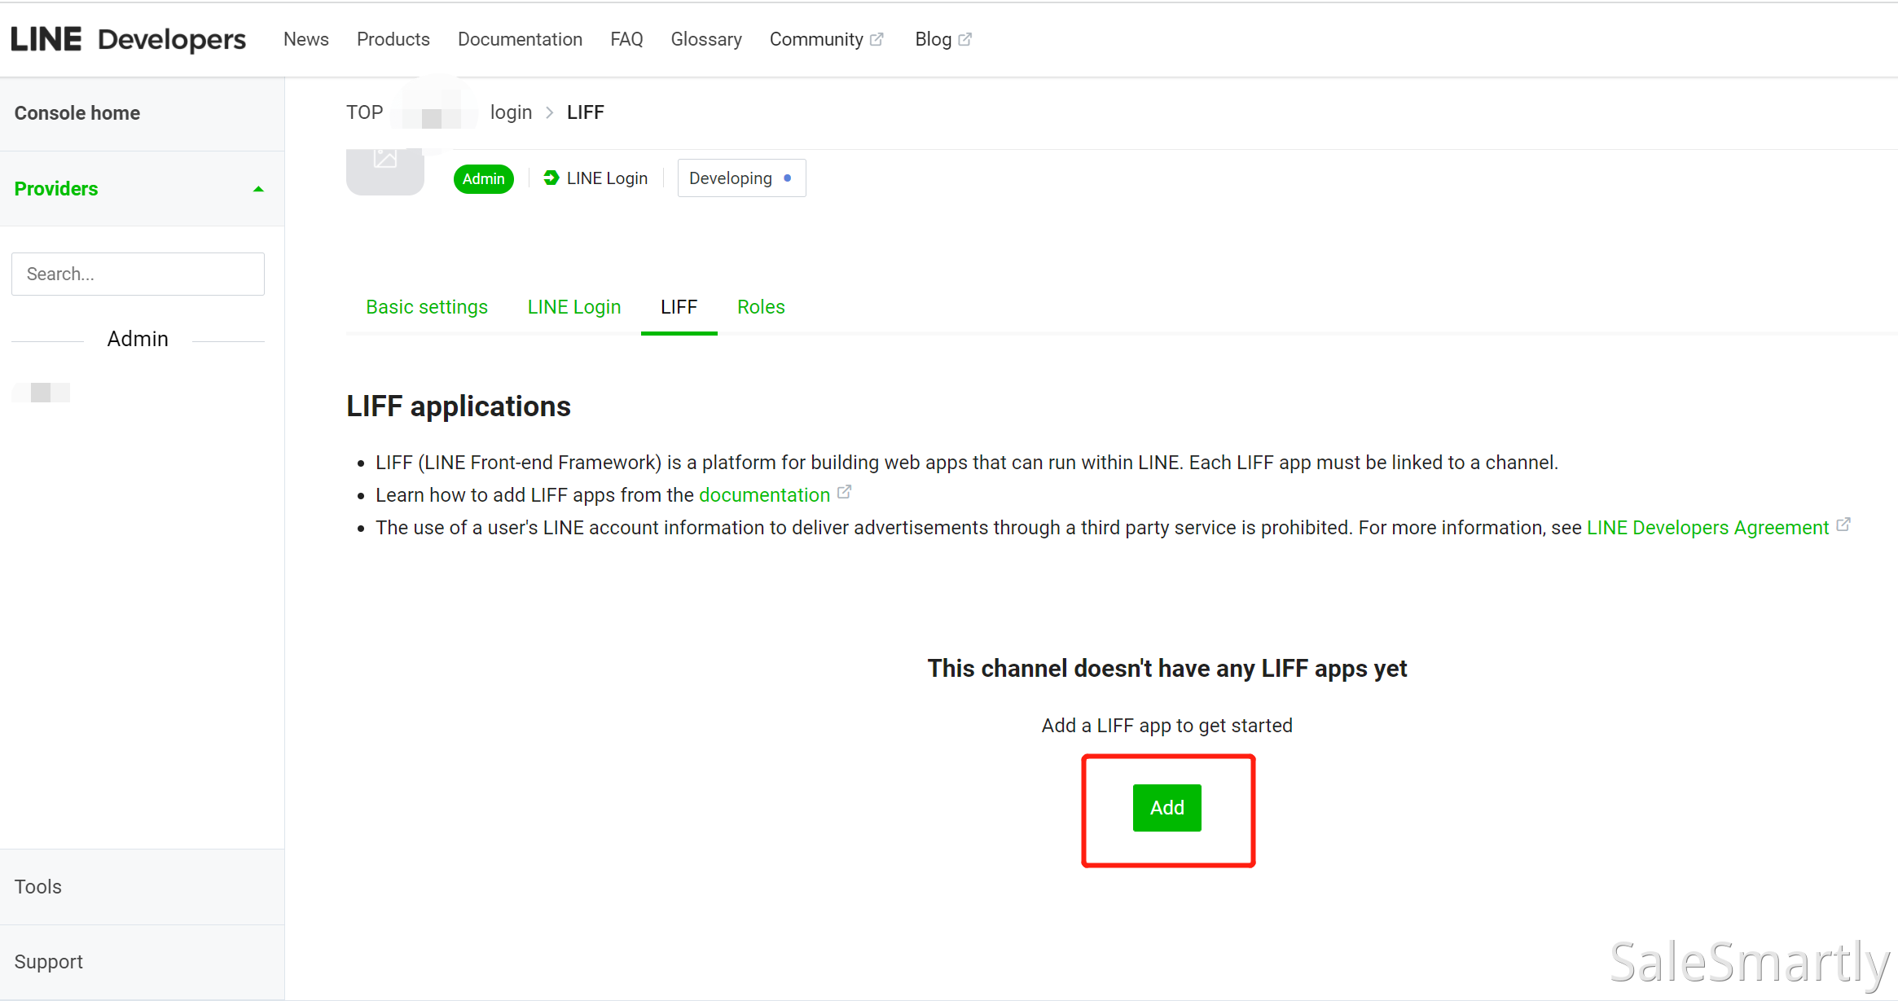This screenshot has height=1001, width=1898.
Task: Click the green Admin badge
Action: [484, 178]
